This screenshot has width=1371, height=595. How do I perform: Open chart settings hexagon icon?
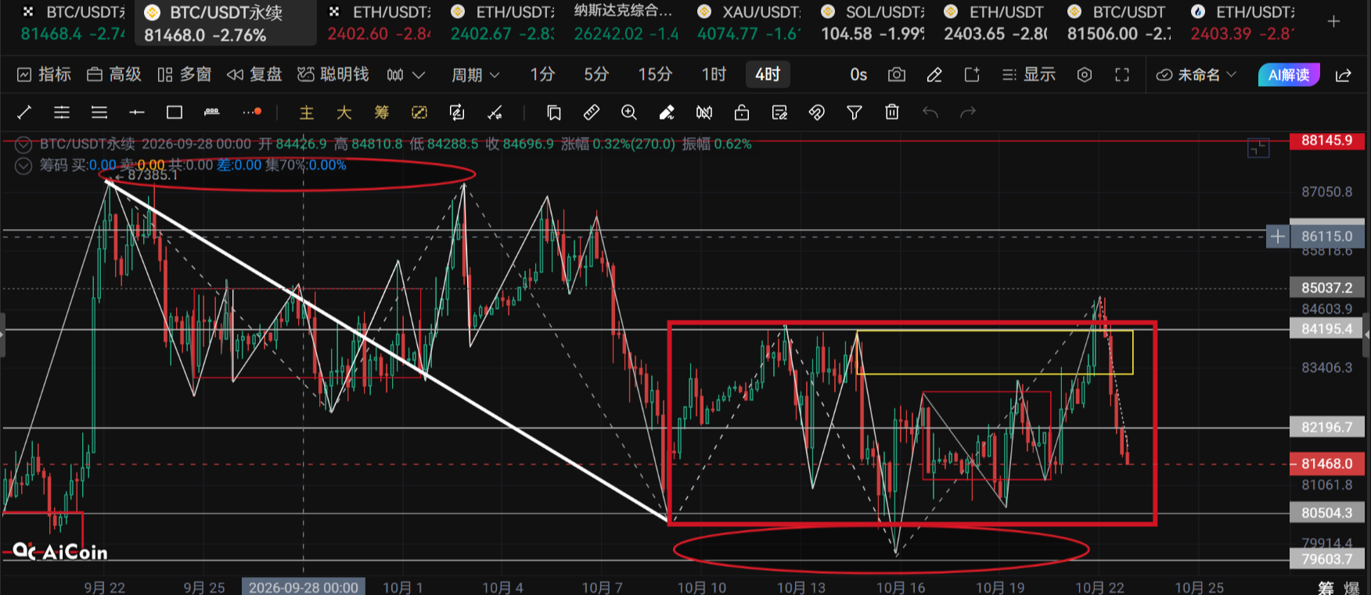click(x=1085, y=74)
